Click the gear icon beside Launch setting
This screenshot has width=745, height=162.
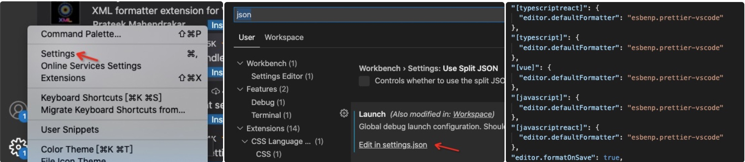coord(344,114)
